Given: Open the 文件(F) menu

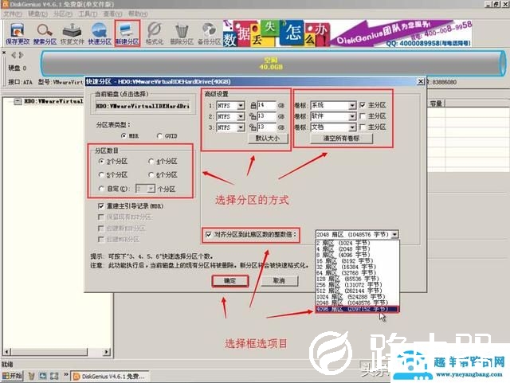Looking at the screenshot, I should pos(13,14).
